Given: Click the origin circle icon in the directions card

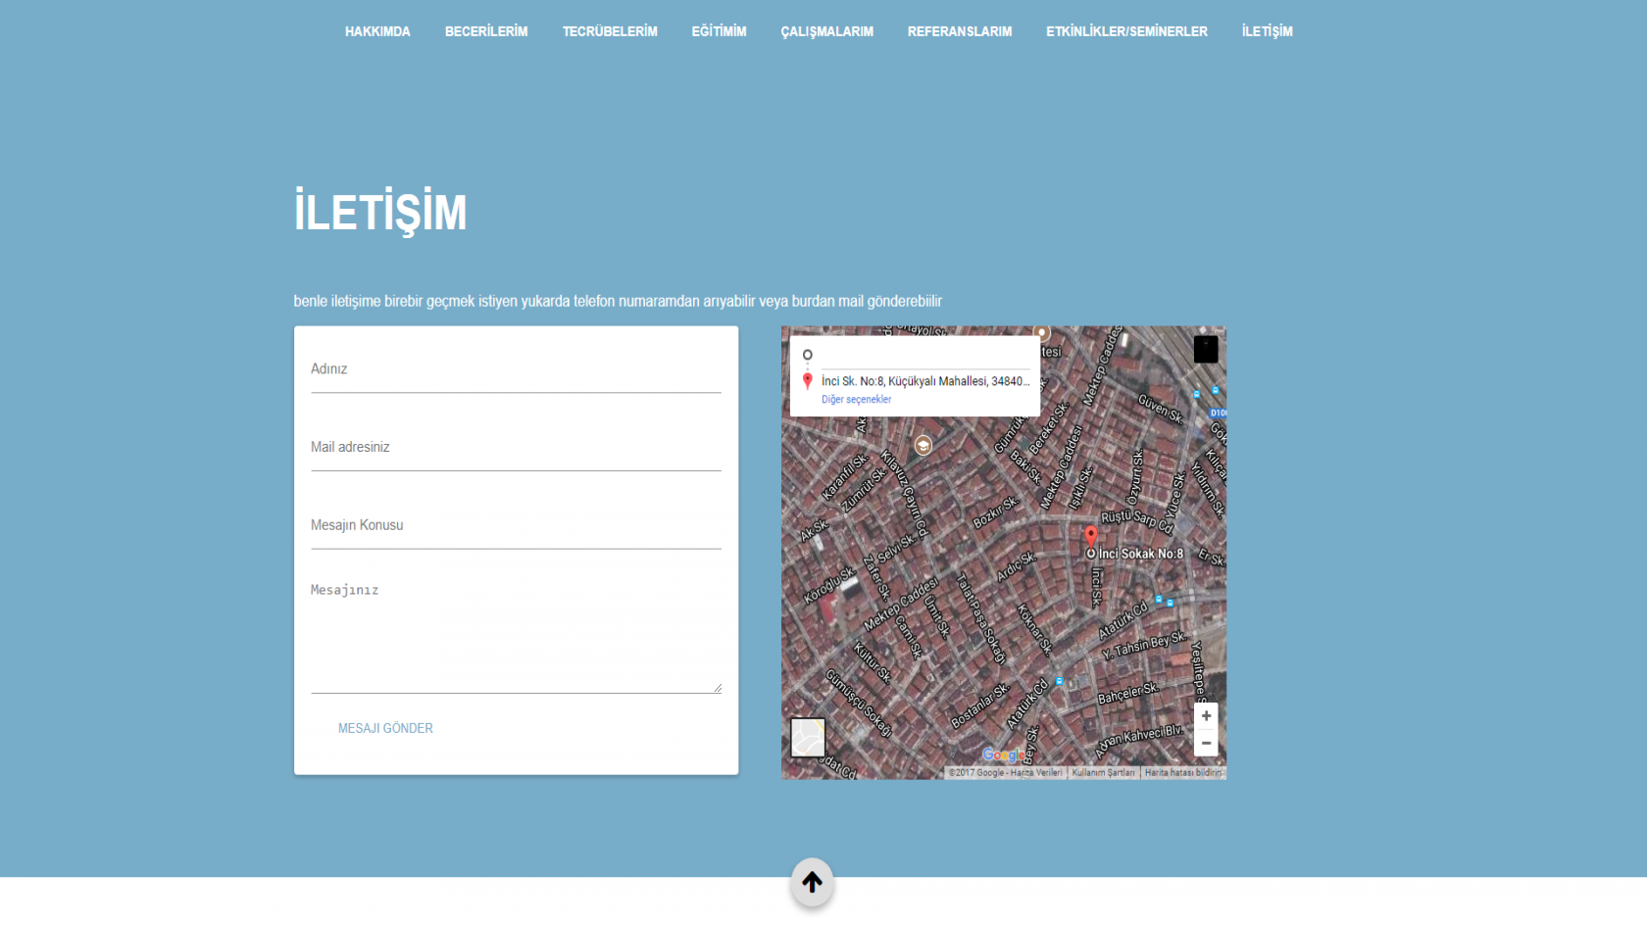Looking at the screenshot, I should click(808, 355).
